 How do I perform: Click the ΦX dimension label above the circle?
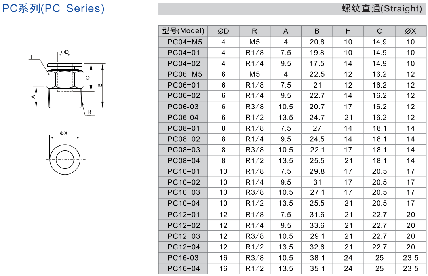tap(64, 133)
